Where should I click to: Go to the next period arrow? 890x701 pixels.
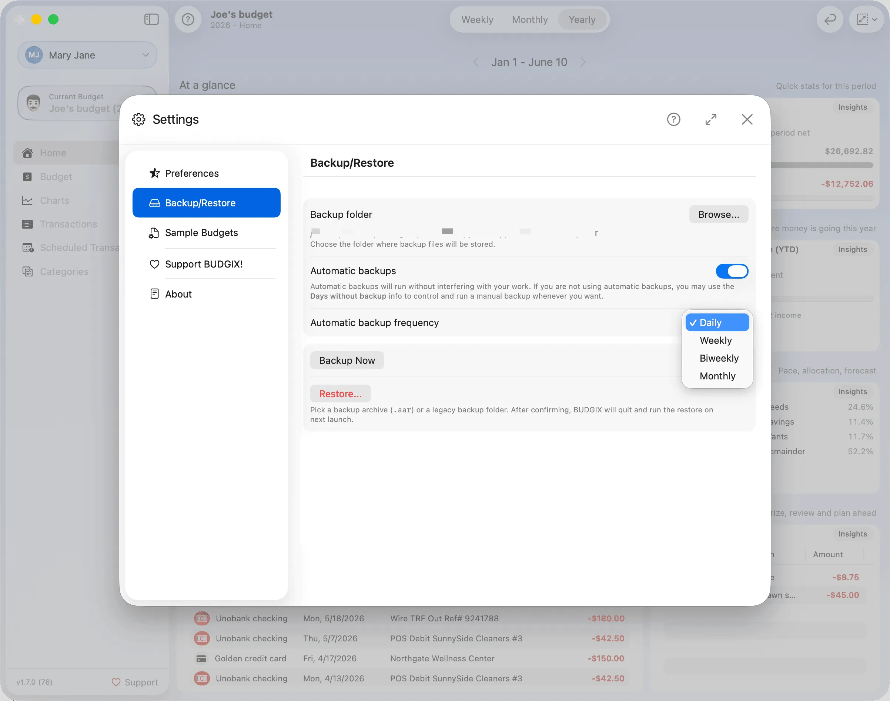[583, 62]
